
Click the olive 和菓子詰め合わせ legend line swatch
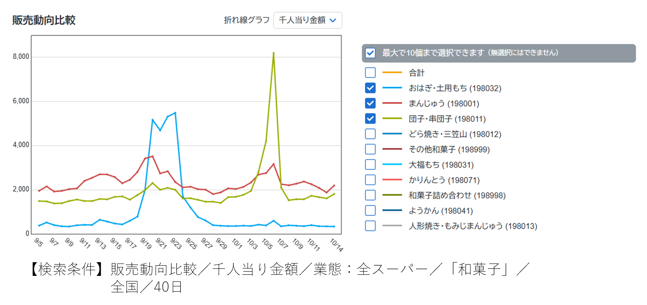pos(392,195)
